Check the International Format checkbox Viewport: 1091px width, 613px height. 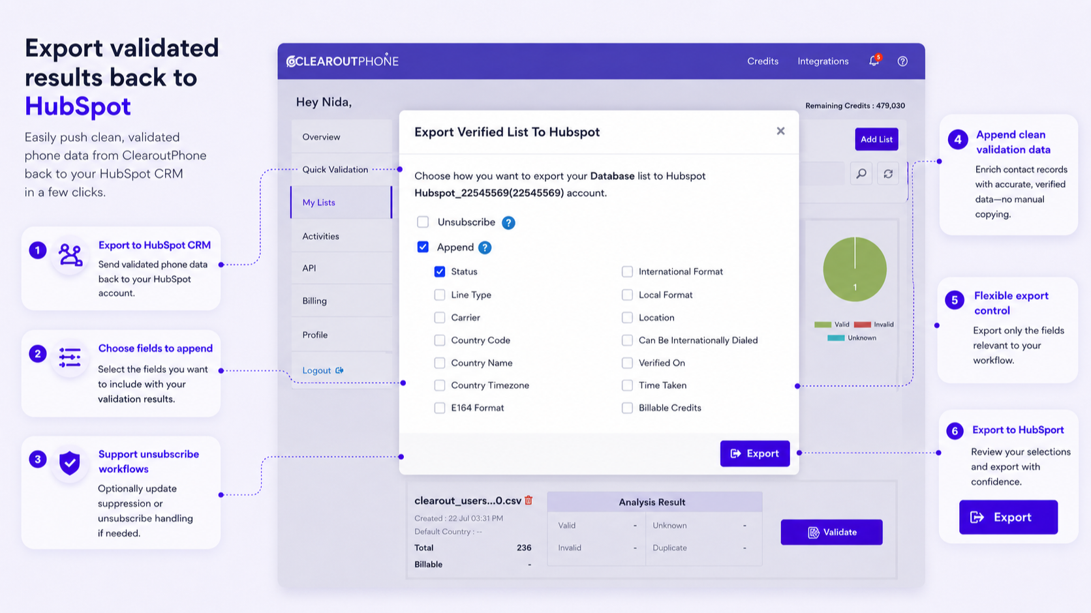pos(627,271)
